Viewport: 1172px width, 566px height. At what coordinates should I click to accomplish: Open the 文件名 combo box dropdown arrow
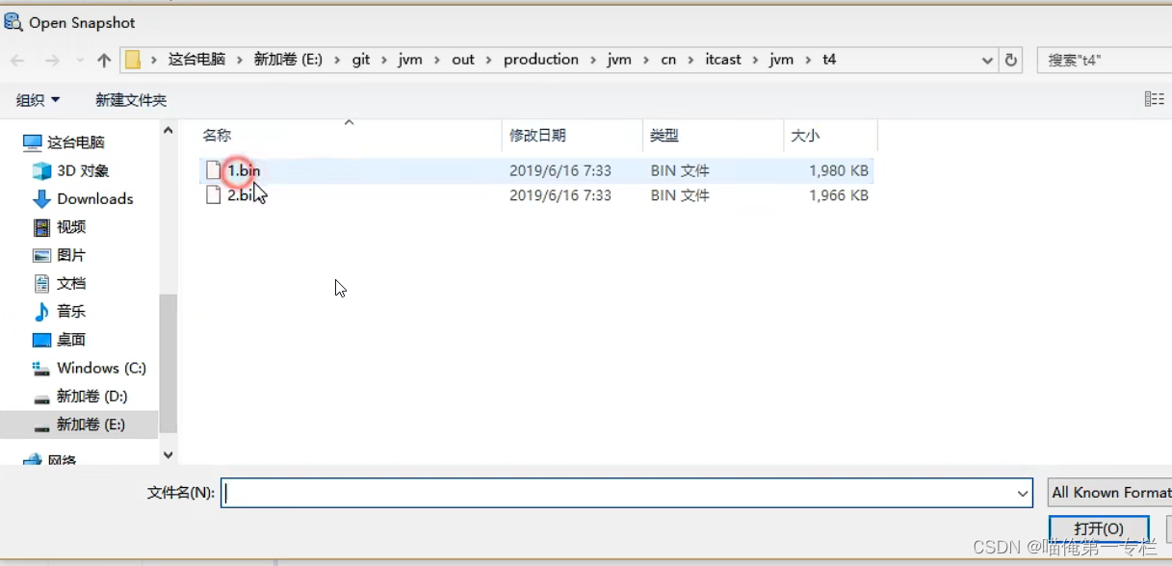point(1023,493)
